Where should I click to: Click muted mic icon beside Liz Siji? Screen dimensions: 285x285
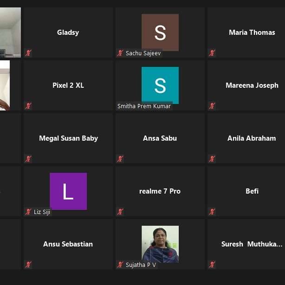click(28, 212)
